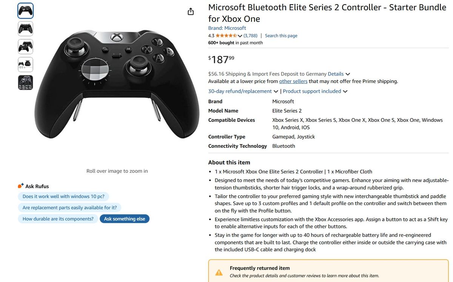Select the bottom accessories bundle thumbnail
The height and width of the screenshot is (282, 453).
(25, 82)
